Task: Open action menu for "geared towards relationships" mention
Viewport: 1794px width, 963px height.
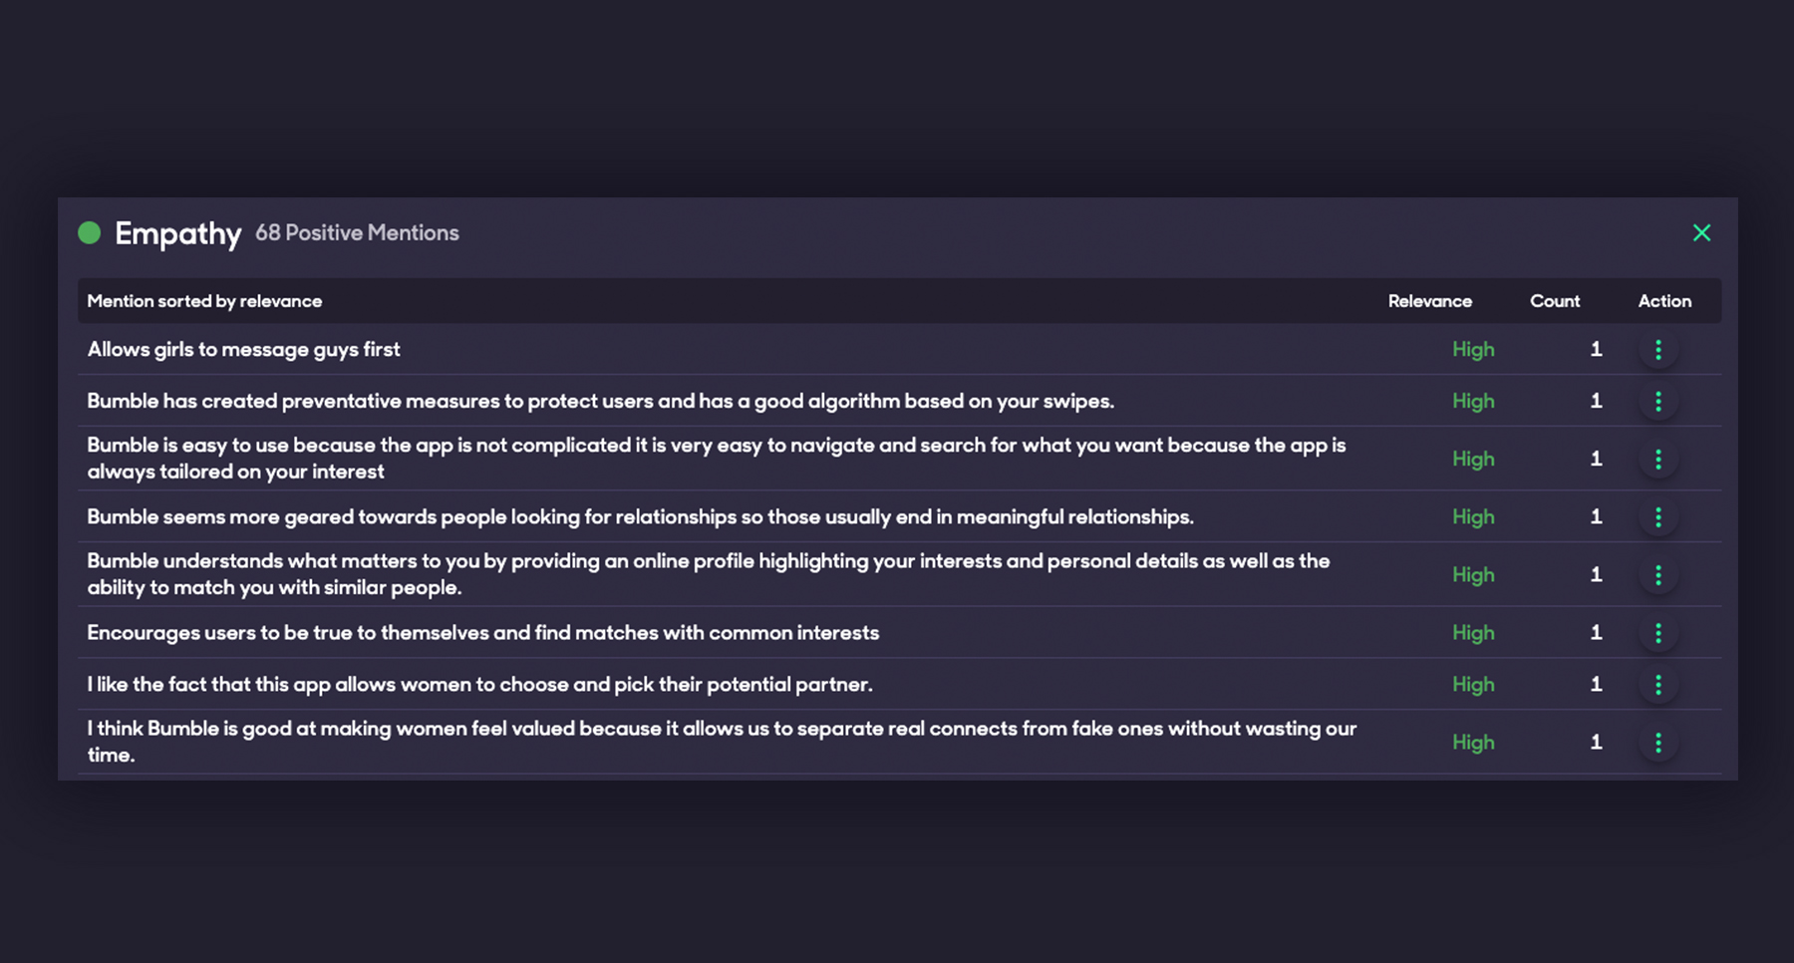Action: click(x=1658, y=516)
